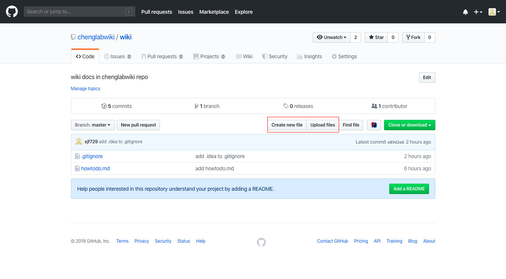Open the wiki repository name link
Screen dimensions: 506x279
(x=126, y=37)
